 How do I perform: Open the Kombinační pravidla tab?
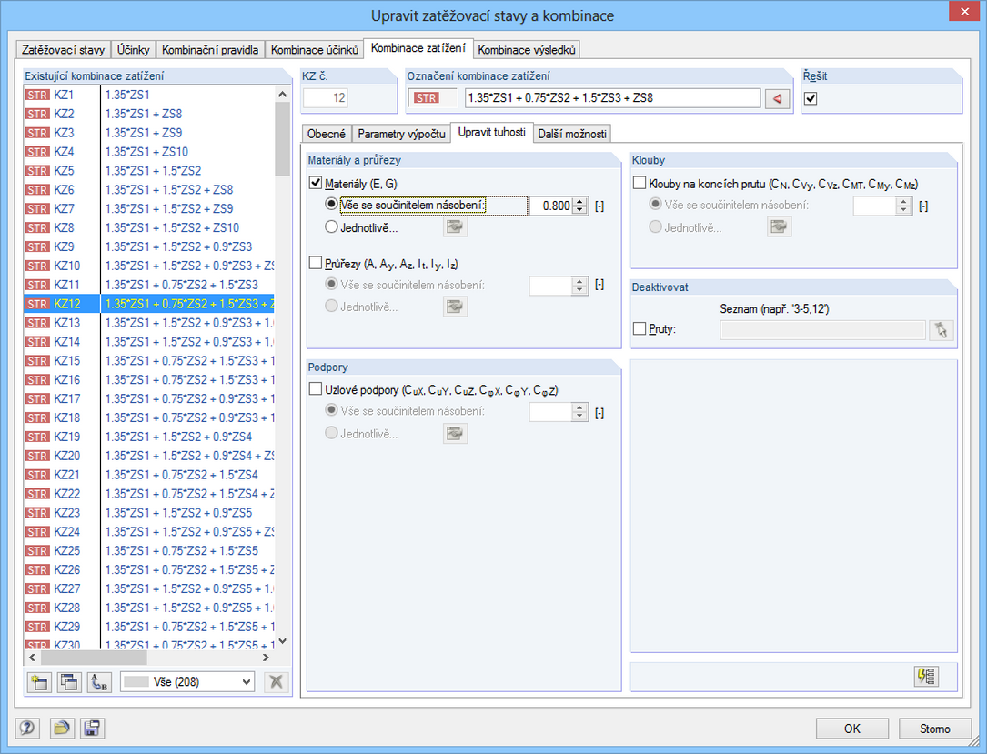[x=210, y=50]
